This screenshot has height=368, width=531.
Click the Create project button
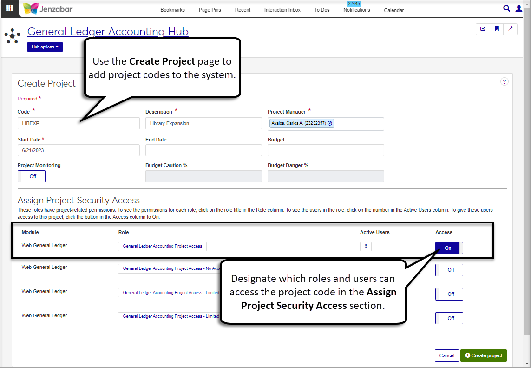tap(483, 355)
